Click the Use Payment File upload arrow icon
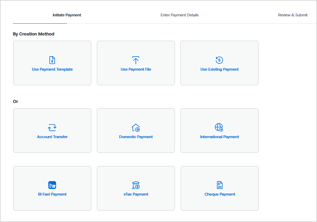 click(x=136, y=60)
